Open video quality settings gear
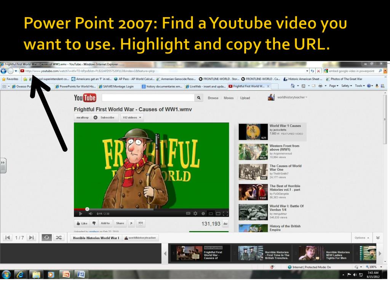Screen dimensions: 390x292 (x=195, y=214)
